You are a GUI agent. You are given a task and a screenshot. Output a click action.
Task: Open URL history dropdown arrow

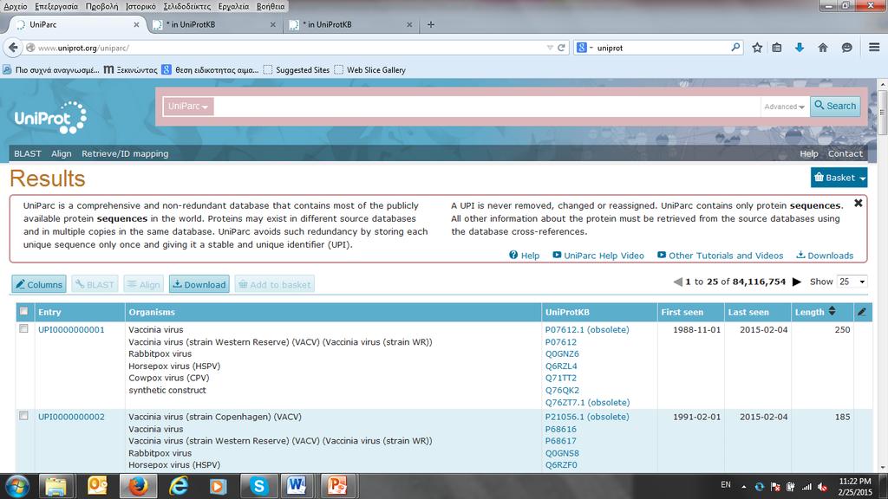(x=549, y=49)
